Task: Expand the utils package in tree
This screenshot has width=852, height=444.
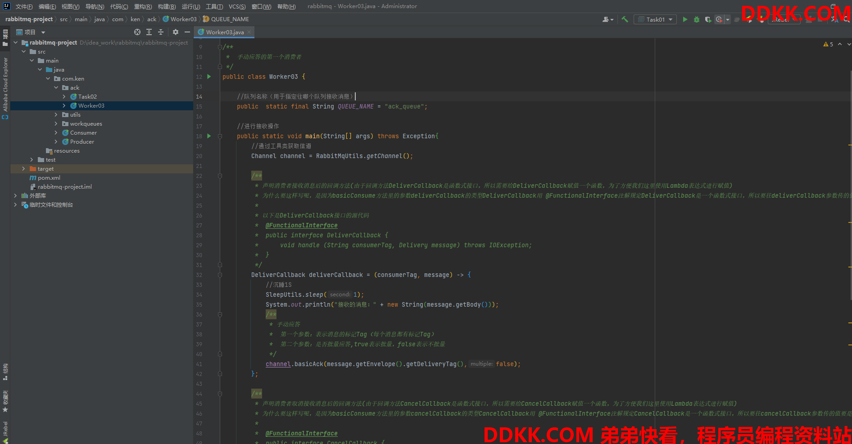Action: click(x=56, y=115)
